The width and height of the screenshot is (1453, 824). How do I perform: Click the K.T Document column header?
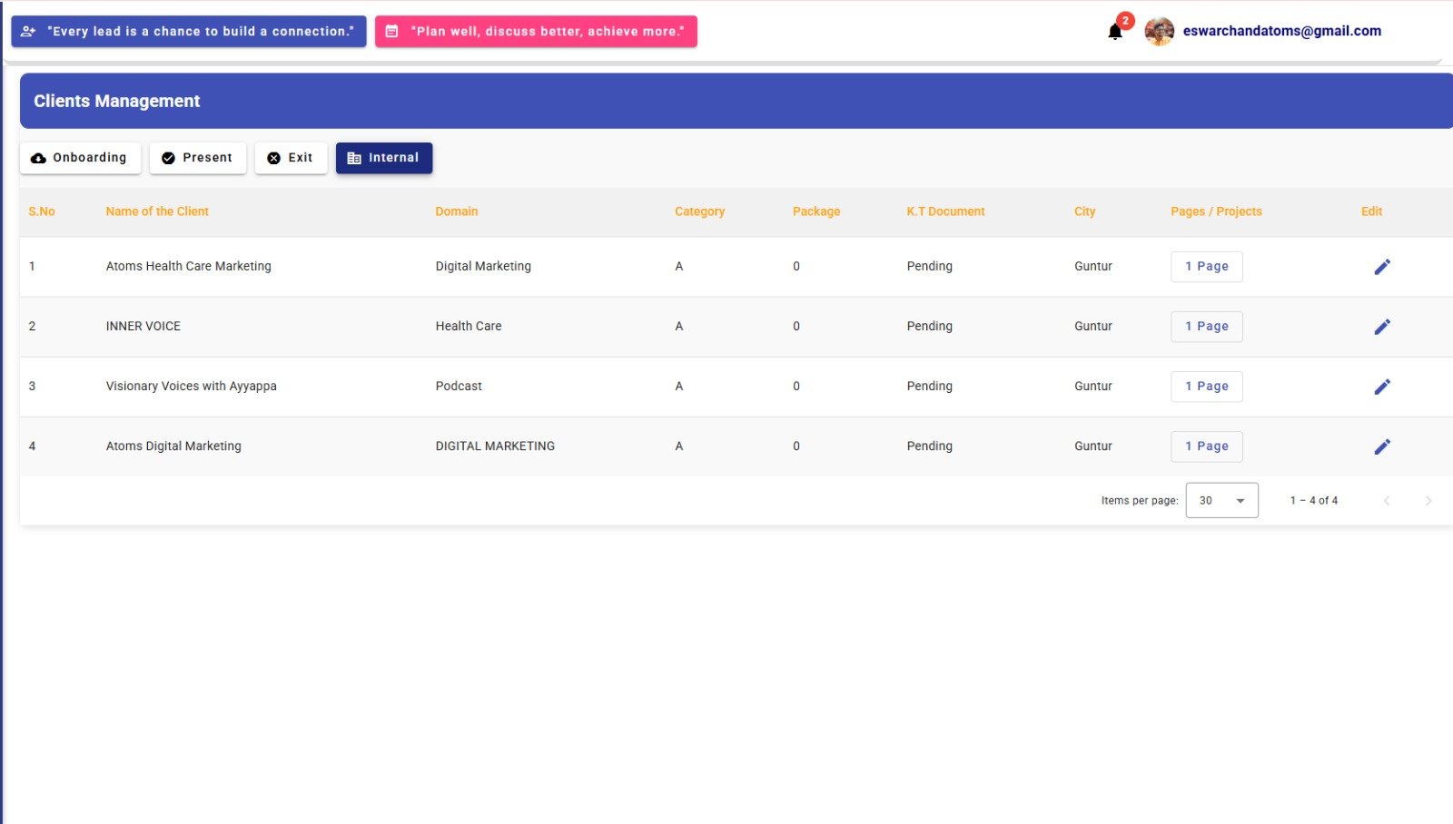pyautogui.click(x=945, y=211)
